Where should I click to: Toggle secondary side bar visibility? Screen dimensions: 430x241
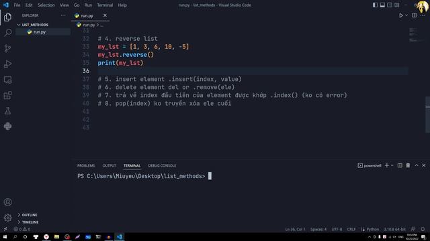390,5
